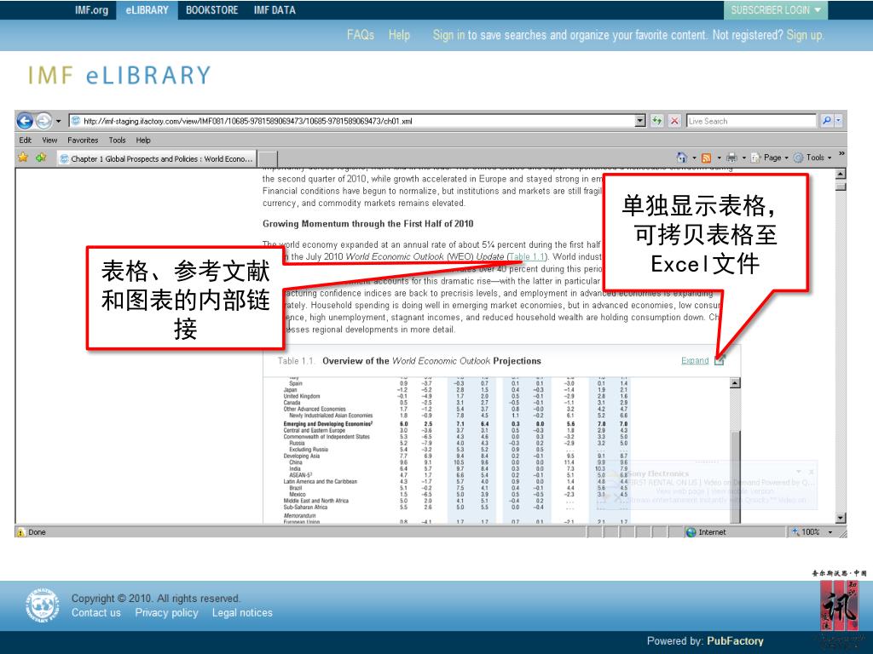The image size is (873, 654).
Task: Click the address bar URL field
Action: pyautogui.click(x=352, y=121)
